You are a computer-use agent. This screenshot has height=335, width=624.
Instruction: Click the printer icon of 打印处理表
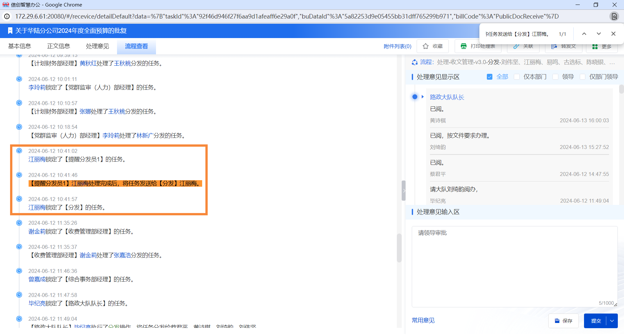tap(464, 46)
